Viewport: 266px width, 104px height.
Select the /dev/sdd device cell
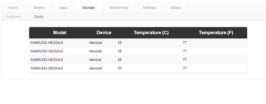(95, 68)
